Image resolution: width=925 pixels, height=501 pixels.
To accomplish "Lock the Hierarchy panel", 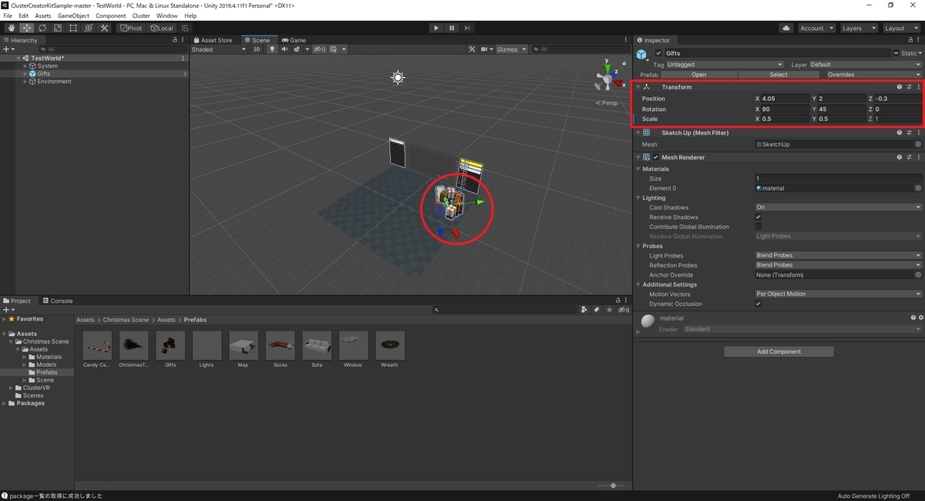I will click(175, 40).
